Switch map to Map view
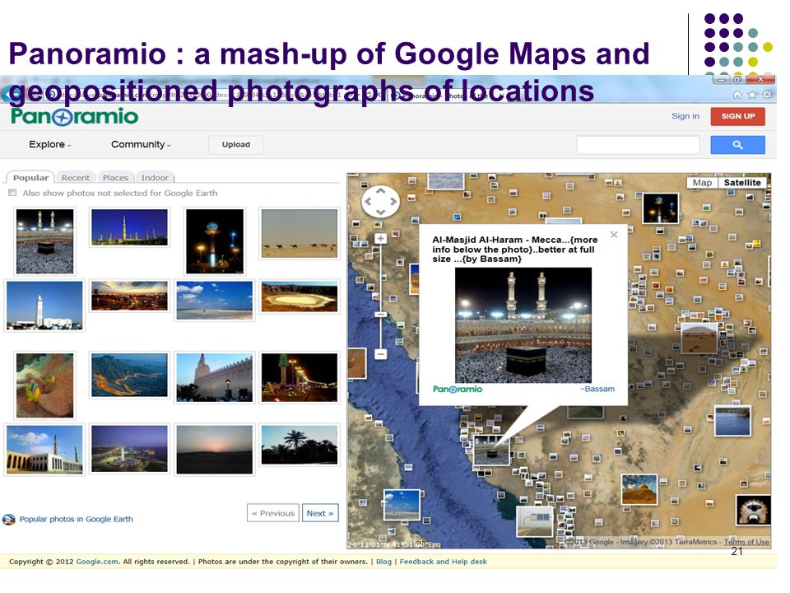Viewport: 790px width, 593px height. click(702, 183)
